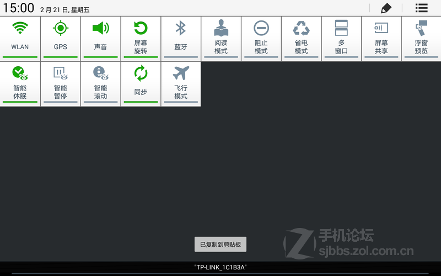Switch to list view icon at top right
This screenshot has width=441, height=276.
(421, 8)
